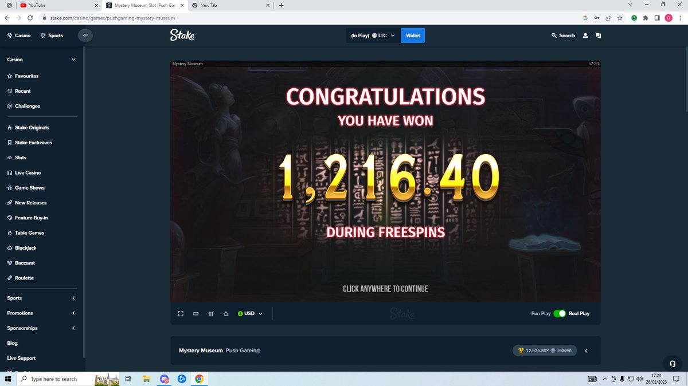Open Chrome side panel icon

(x=657, y=18)
